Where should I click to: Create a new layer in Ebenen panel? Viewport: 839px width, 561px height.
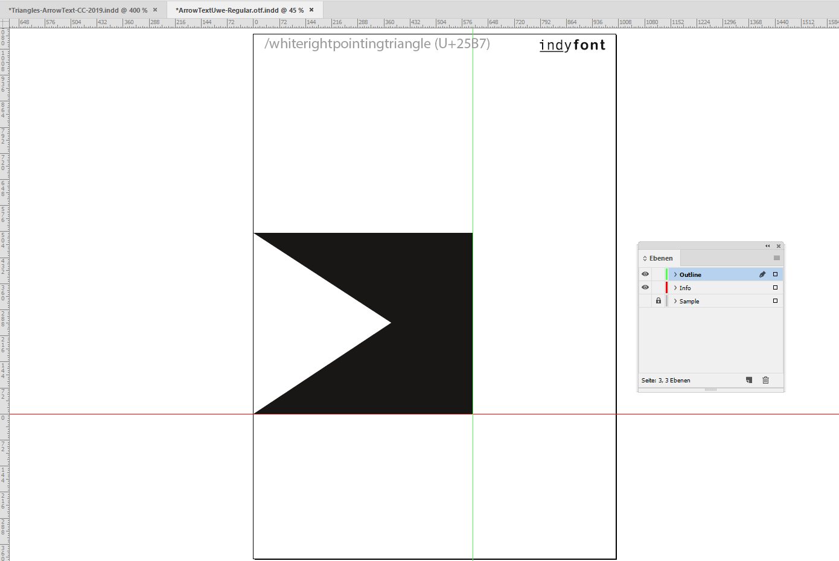coord(749,380)
